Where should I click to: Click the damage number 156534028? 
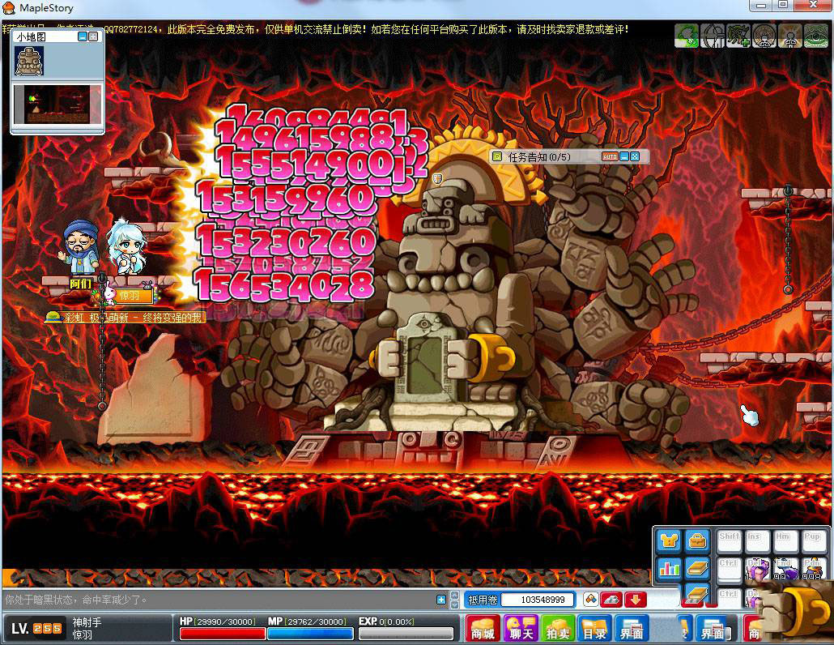(284, 285)
